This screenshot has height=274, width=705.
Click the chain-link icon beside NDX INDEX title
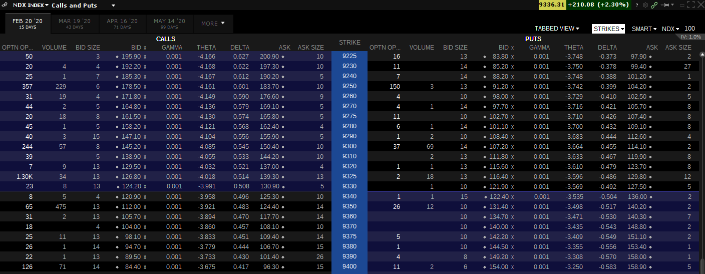click(5, 5)
